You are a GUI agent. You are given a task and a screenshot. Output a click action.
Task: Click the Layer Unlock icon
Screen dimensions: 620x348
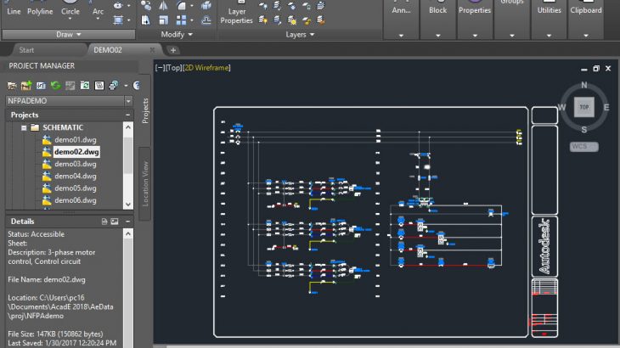click(306, 20)
